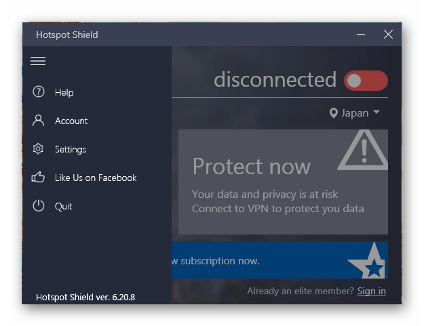The width and height of the screenshot is (424, 326).
Task: Click the blue subscription now banner
Action: [280, 260]
